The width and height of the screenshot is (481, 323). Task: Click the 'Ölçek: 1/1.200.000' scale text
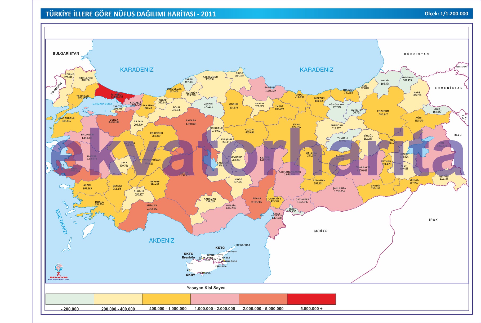point(446,13)
